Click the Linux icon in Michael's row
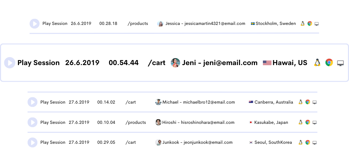 point(300,102)
